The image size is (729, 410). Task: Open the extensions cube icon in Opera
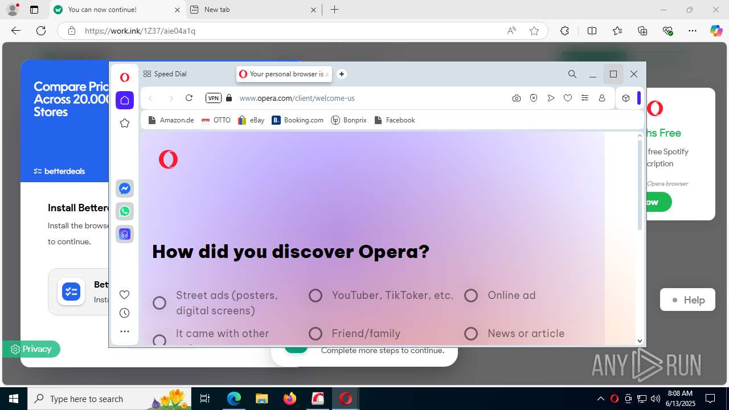(x=626, y=98)
